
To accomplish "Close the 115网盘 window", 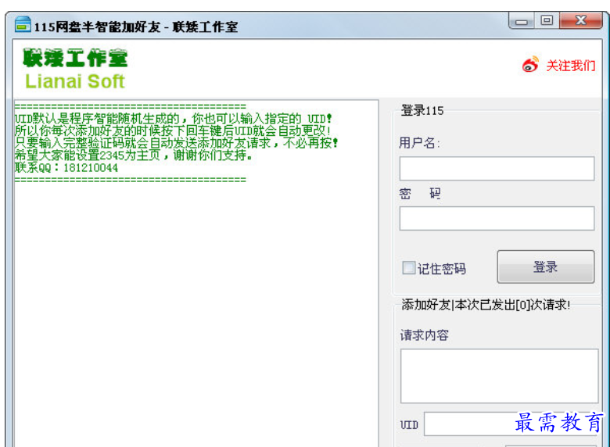I will [581, 20].
